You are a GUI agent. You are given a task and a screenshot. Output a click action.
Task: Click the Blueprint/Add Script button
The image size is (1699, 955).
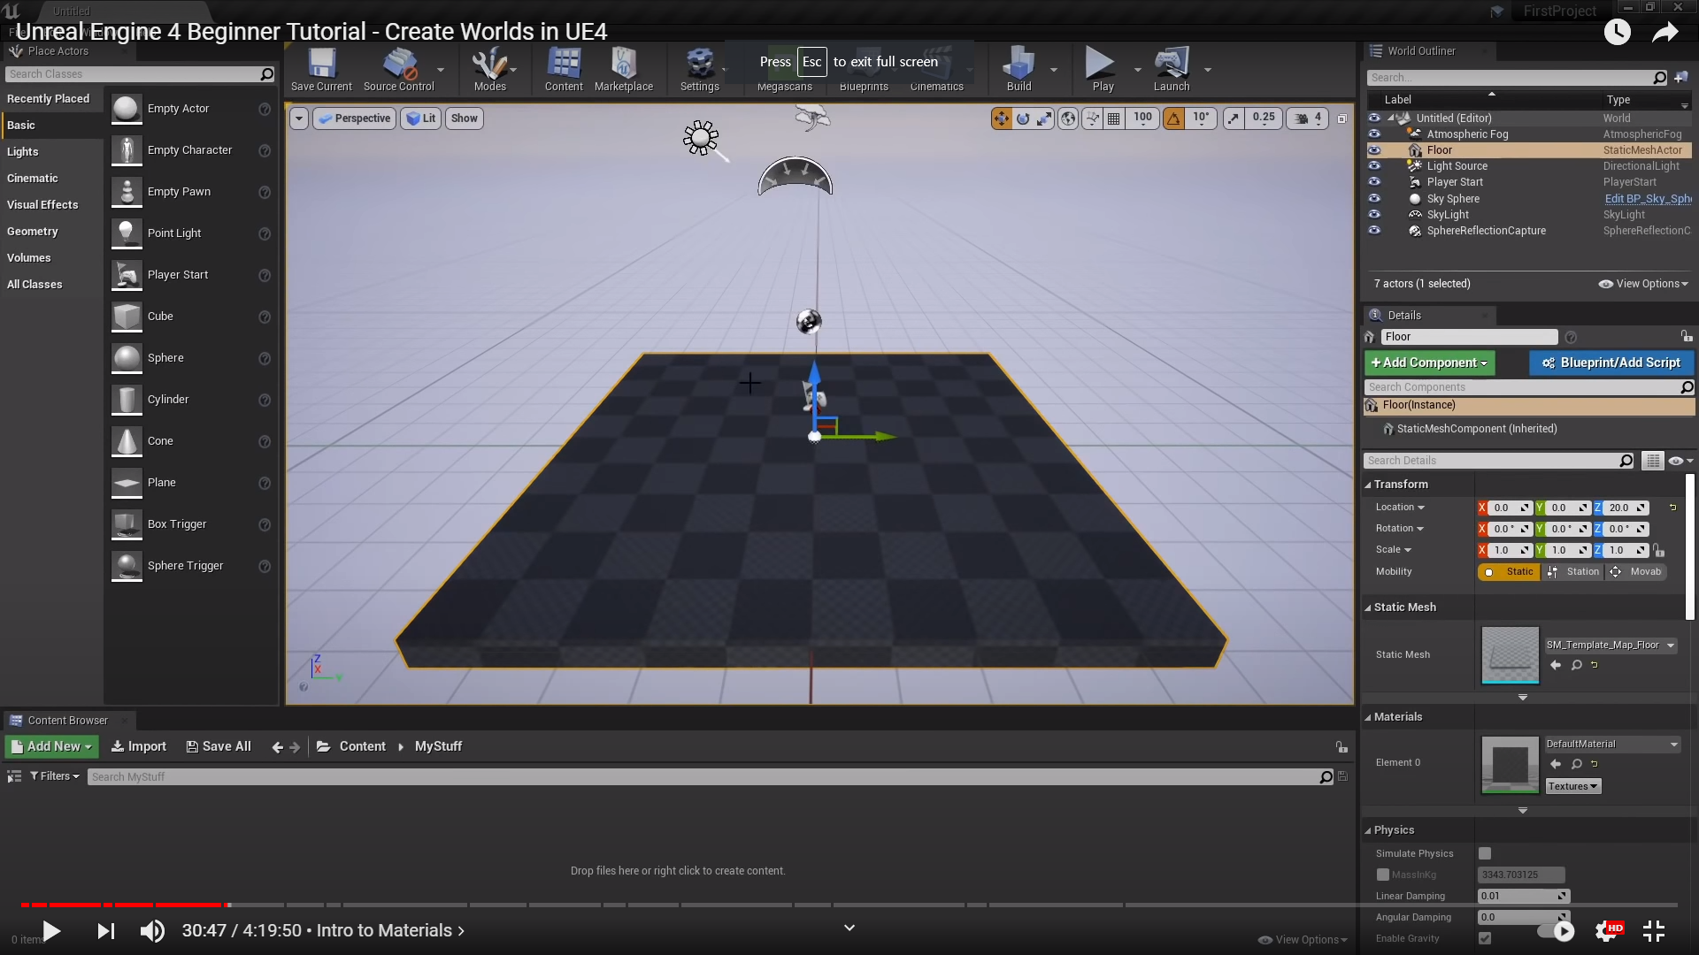[1611, 363]
